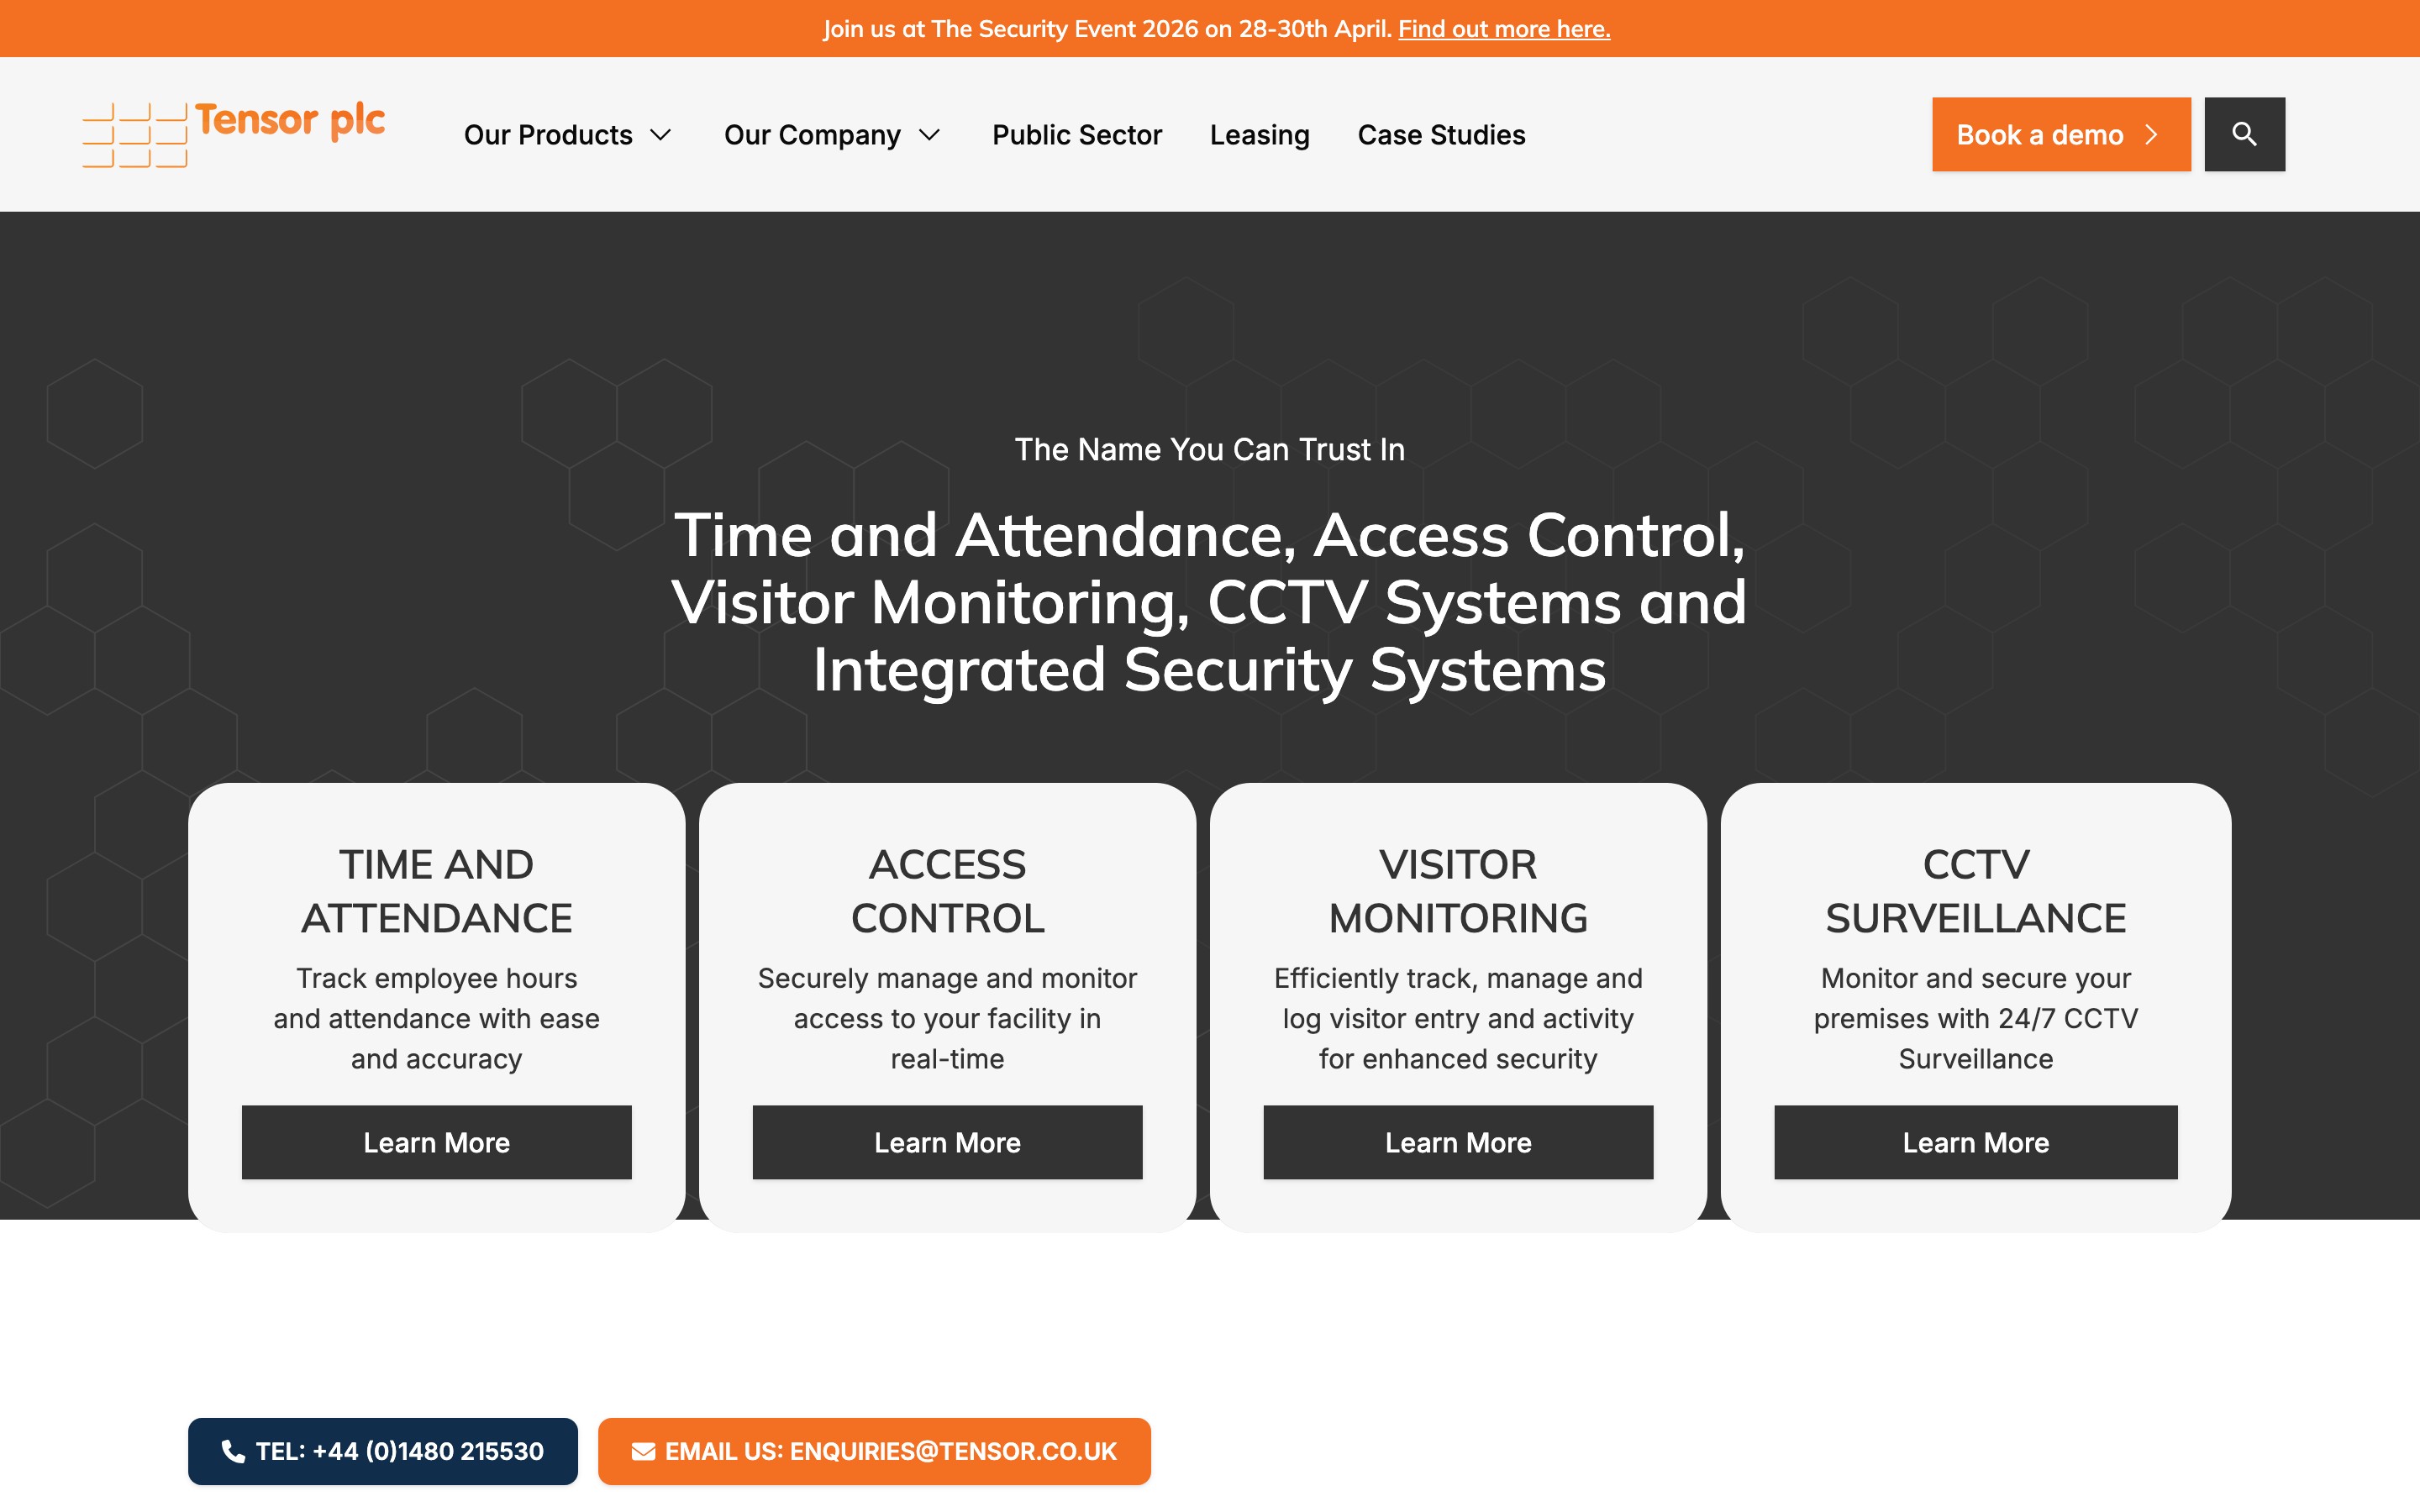Click the phone icon beside the telephone number
Image resolution: width=2420 pixels, height=1512 pixels.
233,1451
